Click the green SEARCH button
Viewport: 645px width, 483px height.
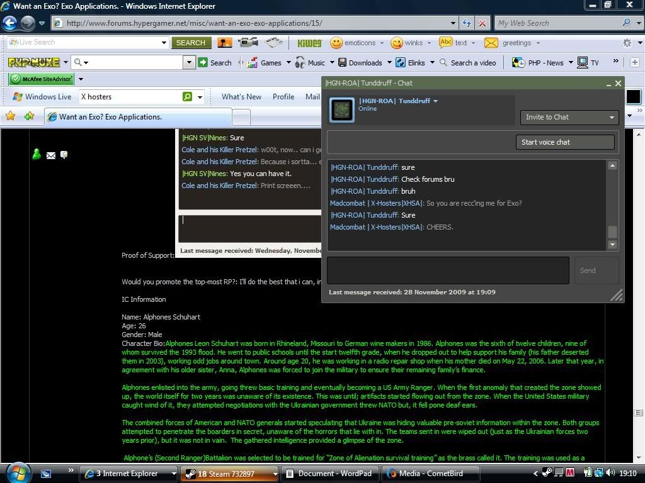click(x=191, y=42)
